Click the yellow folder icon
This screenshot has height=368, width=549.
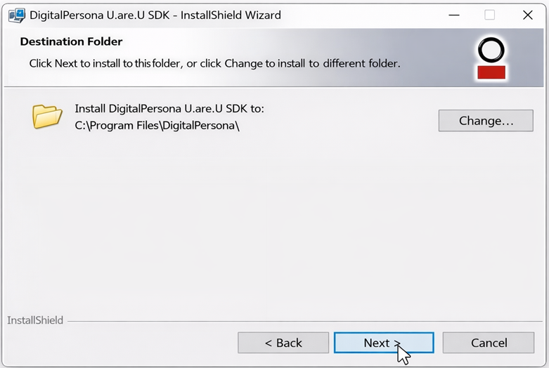click(x=47, y=116)
